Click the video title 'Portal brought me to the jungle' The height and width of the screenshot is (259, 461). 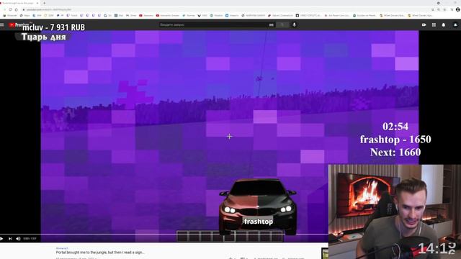tap(100, 253)
